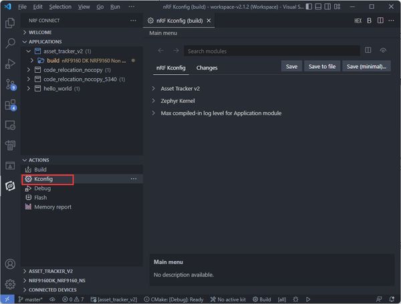Open the Search view in activity bar

pyautogui.click(x=10, y=43)
